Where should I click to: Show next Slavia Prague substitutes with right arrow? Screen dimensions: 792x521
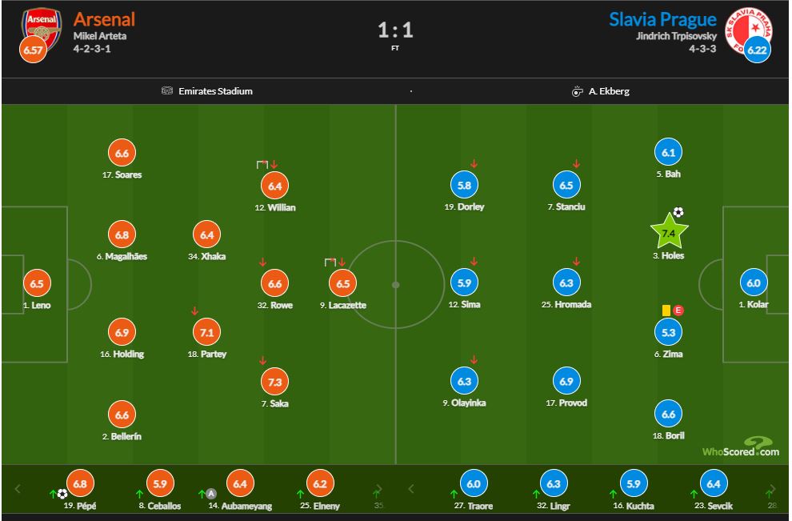point(772,489)
